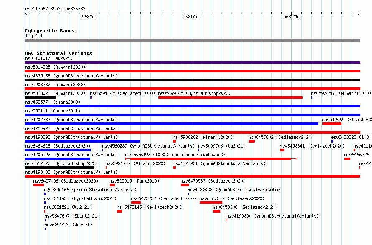Click the red nsv825915 (Park2010) block
The height and width of the screenshot is (245, 372).
pos(112,185)
